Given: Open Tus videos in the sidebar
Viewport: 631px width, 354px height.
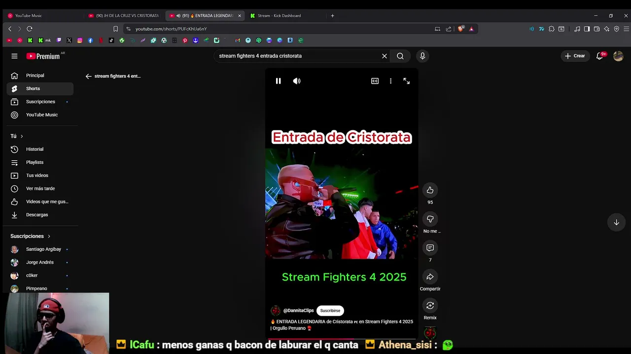Looking at the screenshot, I should tap(40, 176).
